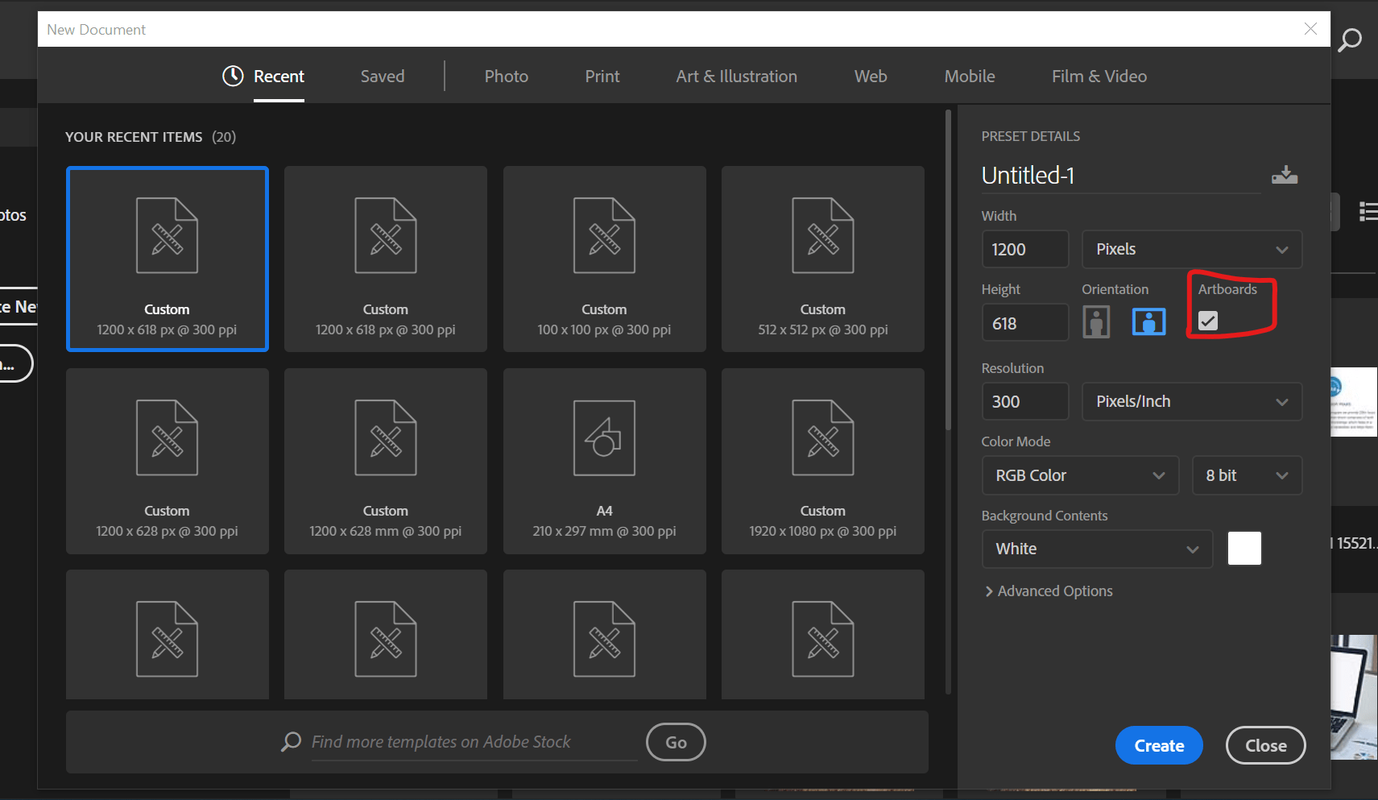The width and height of the screenshot is (1378, 800).
Task: Open the 8 bit depth dropdown
Action: coord(1247,475)
